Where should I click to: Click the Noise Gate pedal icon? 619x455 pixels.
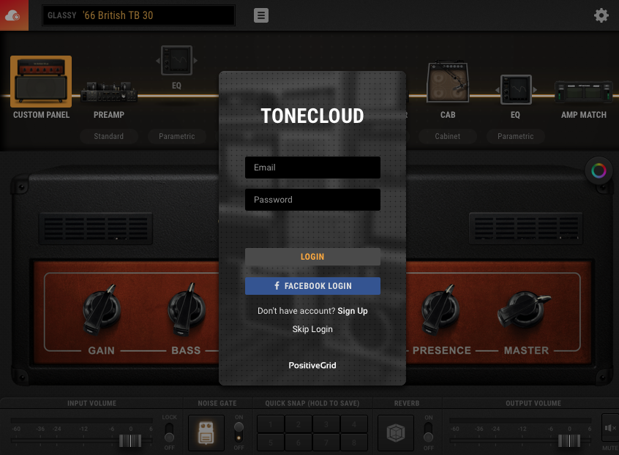pyautogui.click(x=206, y=433)
